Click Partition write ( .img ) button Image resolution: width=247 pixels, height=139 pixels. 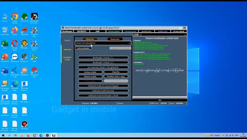click(116, 76)
